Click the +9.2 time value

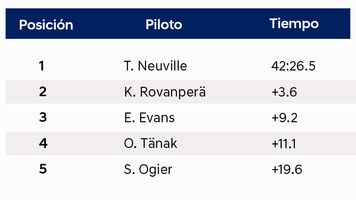pyautogui.click(x=284, y=118)
